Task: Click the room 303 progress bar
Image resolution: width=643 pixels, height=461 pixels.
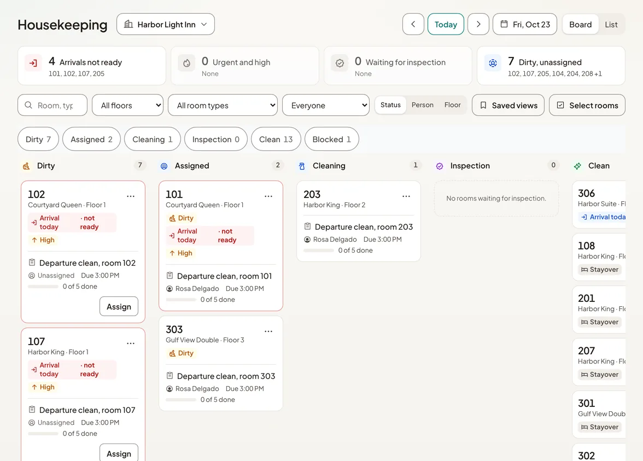Action: tap(181, 400)
